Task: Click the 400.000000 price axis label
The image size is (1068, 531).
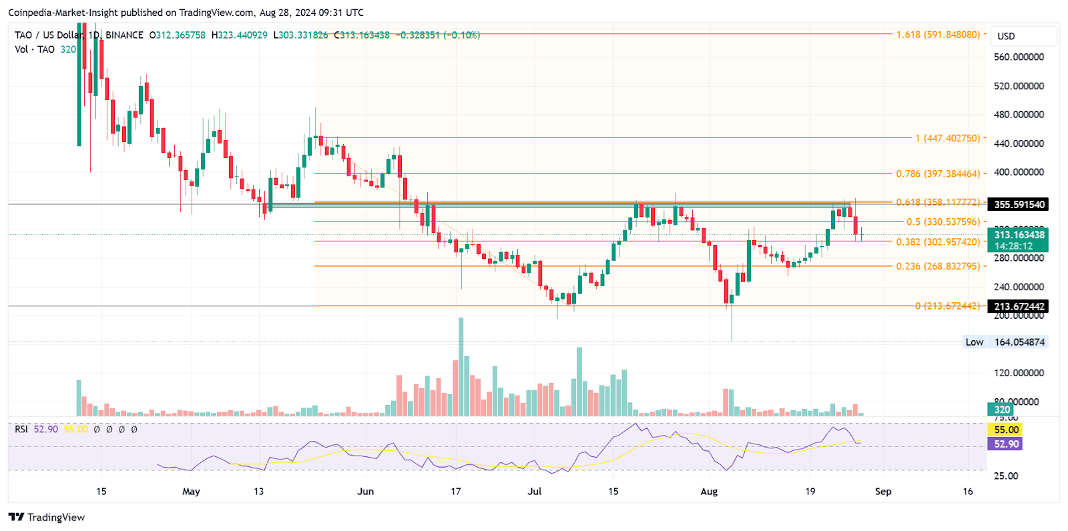Action: (x=1019, y=172)
